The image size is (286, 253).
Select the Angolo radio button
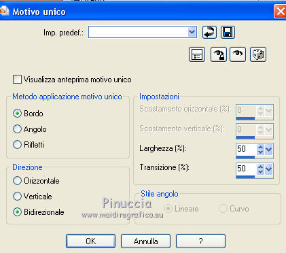point(17,129)
